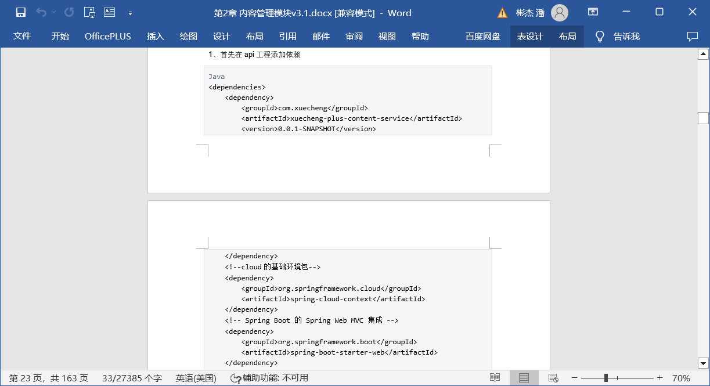Screen dimensions: 710x386
Task: Open account name 彬杰 潘
Action: pos(529,13)
